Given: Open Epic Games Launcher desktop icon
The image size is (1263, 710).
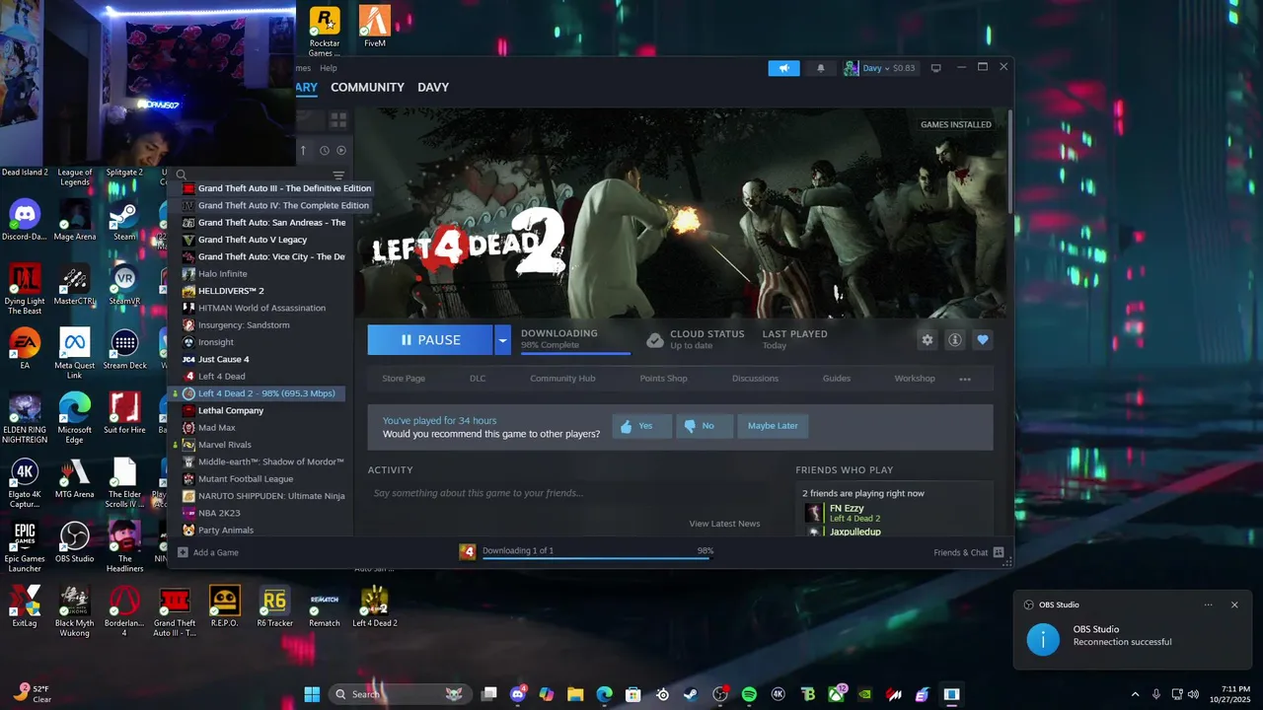Looking at the screenshot, I should tap(25, 547).
